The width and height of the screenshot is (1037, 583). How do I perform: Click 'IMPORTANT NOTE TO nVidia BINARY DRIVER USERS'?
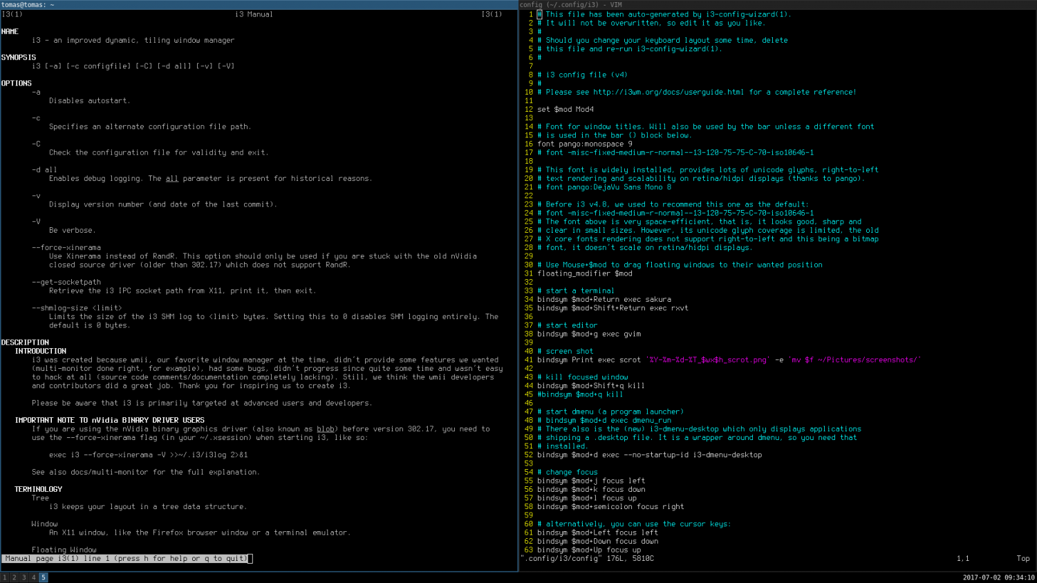click(110, 420)
